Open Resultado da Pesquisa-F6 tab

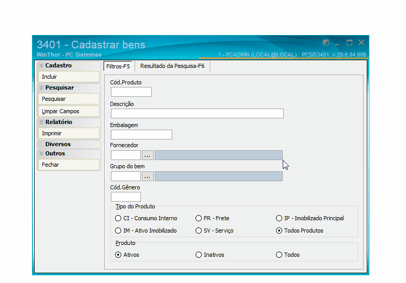click(172, 66)
